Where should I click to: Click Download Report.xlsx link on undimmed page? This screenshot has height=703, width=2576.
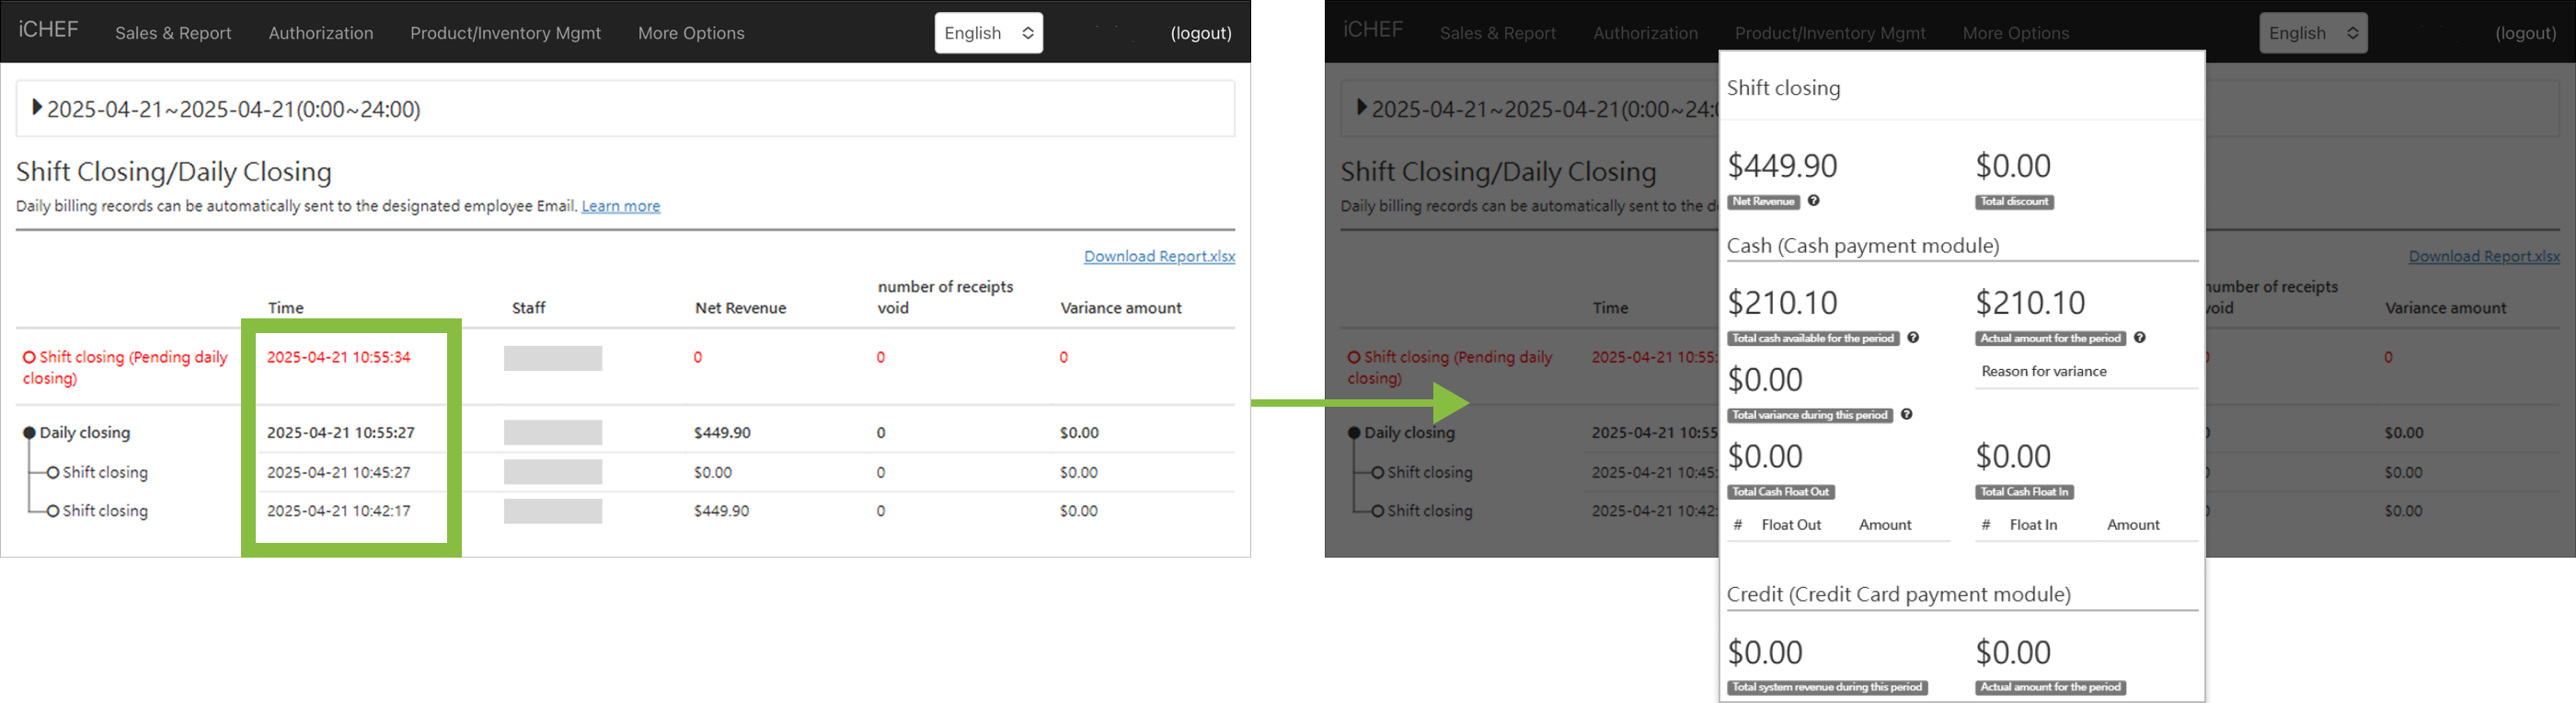click(x=1159, y=256)
